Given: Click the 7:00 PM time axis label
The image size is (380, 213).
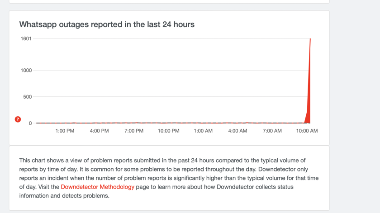Looking at the screenshot, I should tap(134, 131).
